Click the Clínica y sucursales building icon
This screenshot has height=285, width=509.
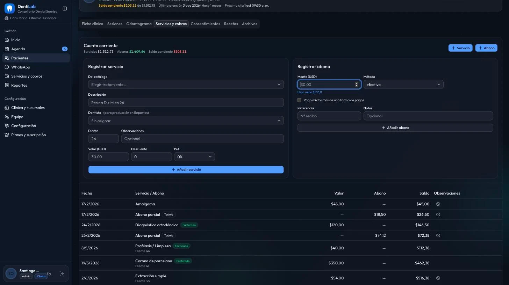(x=7, y=108)
